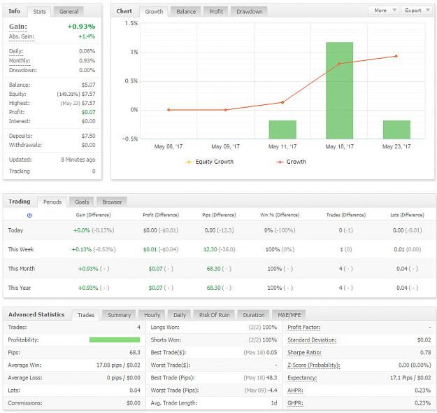Click the Drawdown label in Info
Screen dimensions: 437x413
tap(23, 70)
